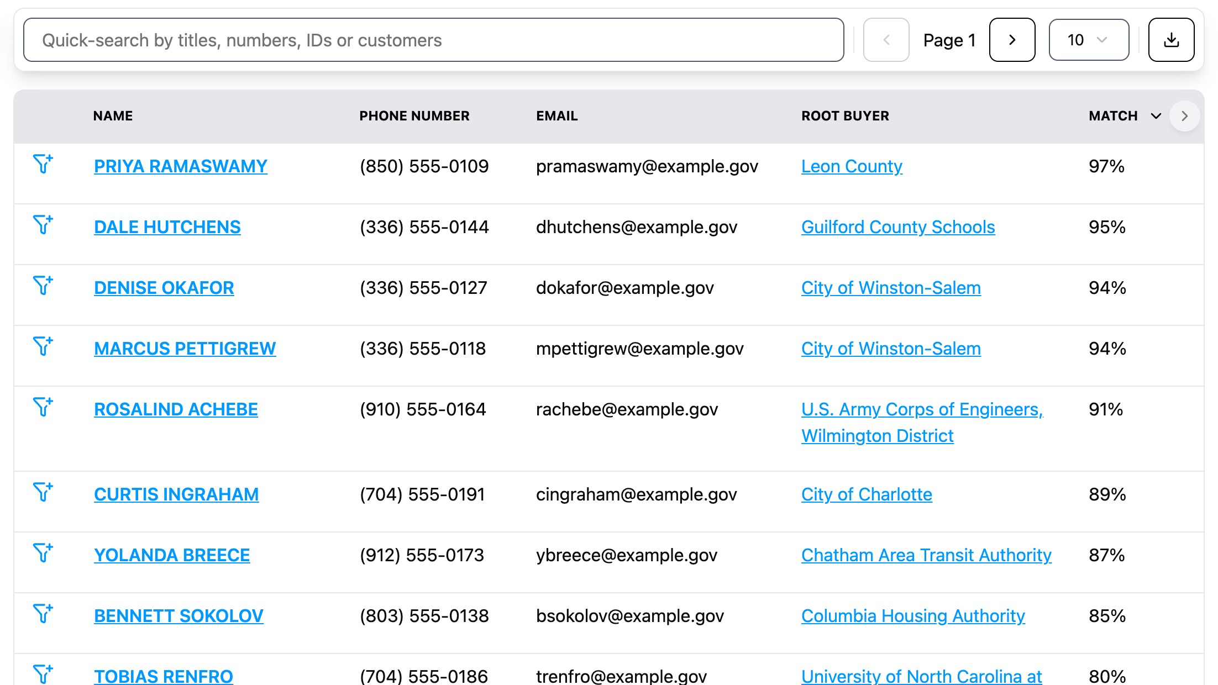Click the ROOT BUYER column header
The image size is (1218, 685).
(846, 116)
